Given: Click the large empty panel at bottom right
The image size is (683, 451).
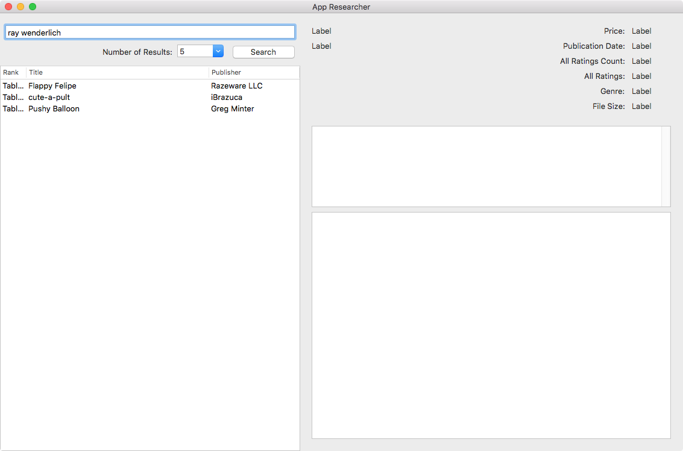Looking at the screenshot, I should pos(491,325).
